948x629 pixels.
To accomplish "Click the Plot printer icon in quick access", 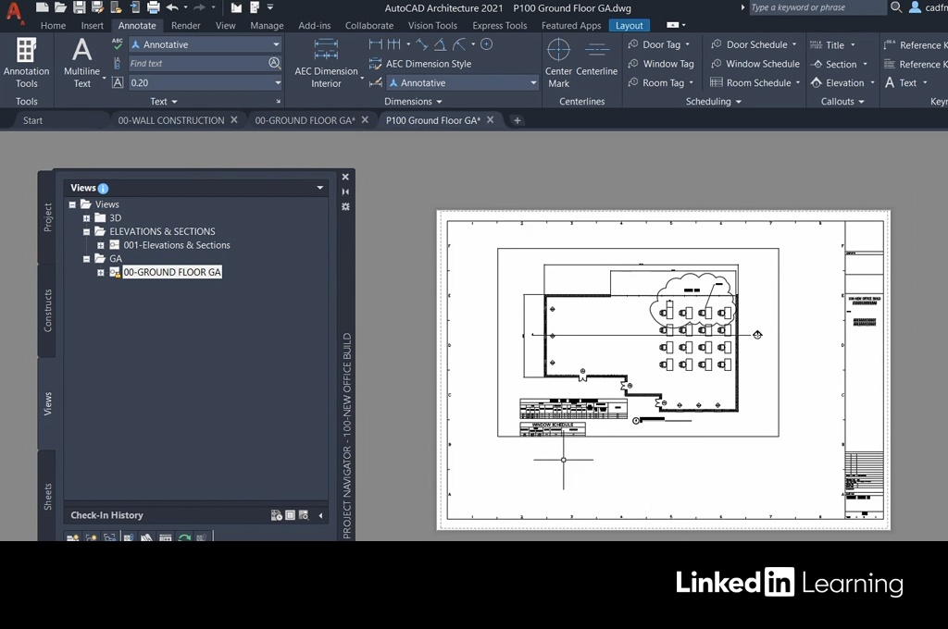I will point(152,7).
